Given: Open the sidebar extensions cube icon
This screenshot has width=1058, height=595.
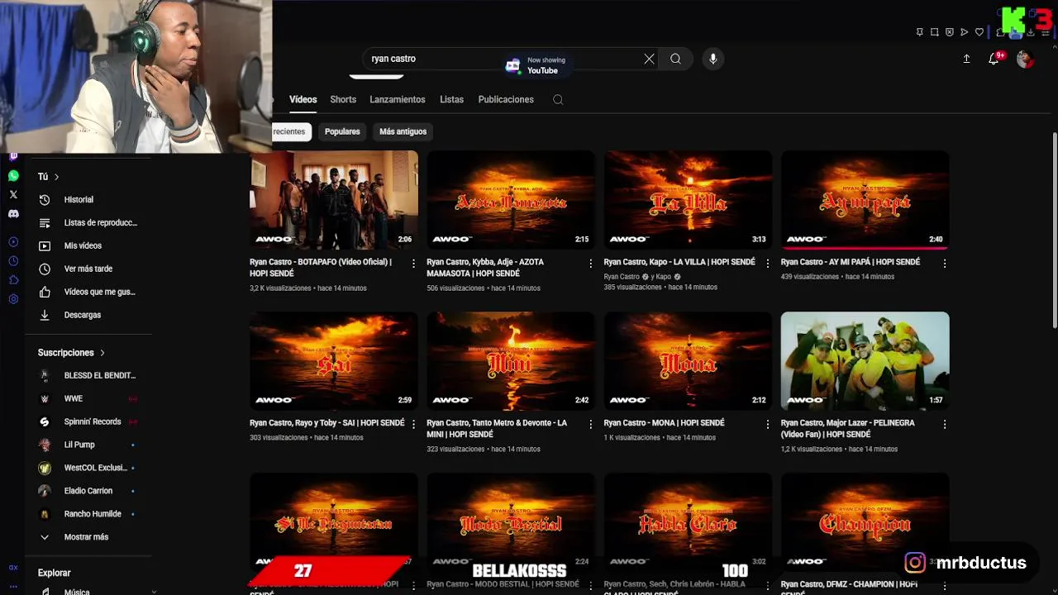Looking at the screenshot, I should [x=13, y=280].
